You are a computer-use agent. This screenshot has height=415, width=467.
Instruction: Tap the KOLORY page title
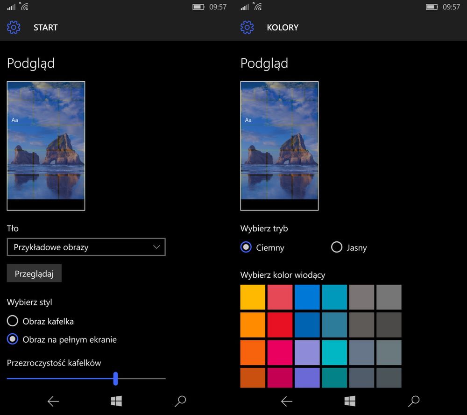tap(283, 28)
